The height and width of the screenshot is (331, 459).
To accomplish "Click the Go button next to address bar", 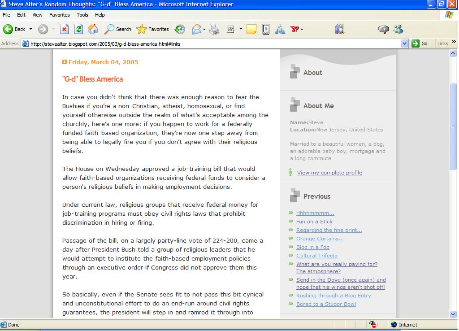I will 420,44.
